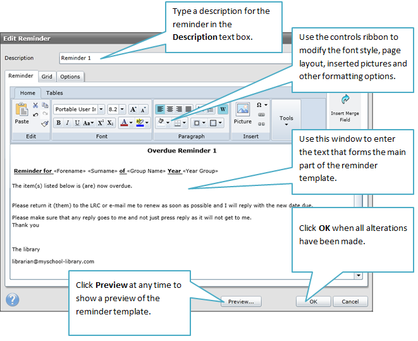Insert a Picture from the ribbon
Screen dimensions: 418x341
click(x=242, y=113)
